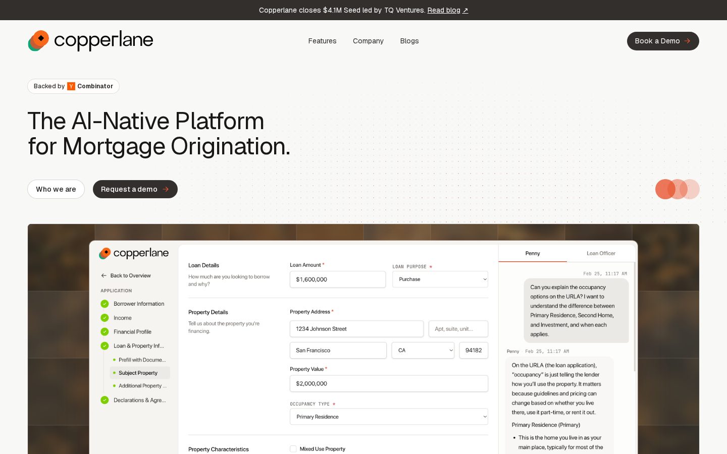The image size is (727, 454).
Task: Open Blogs in the top navigation
Action: pyautogui.click(x=409, y=41)
